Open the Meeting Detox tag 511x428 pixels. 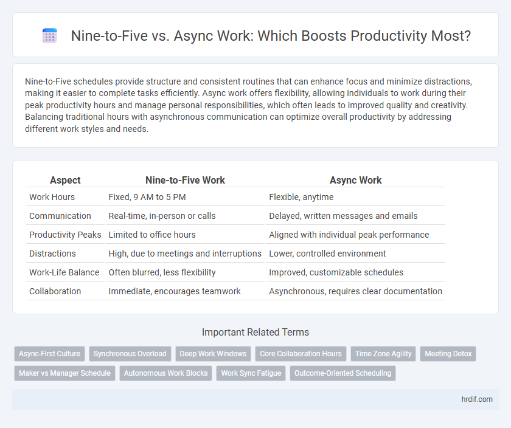pyautogui.click(x=448, y=354)
